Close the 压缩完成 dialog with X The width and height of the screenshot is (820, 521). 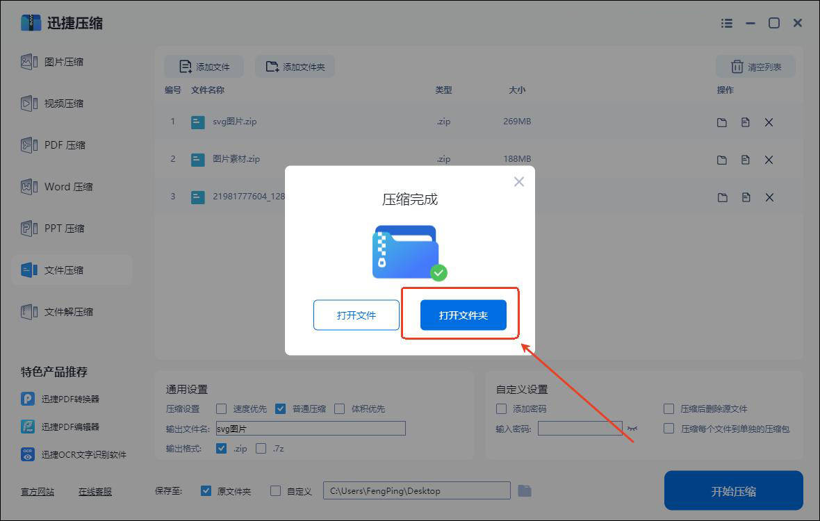click(x=518, y=182)
